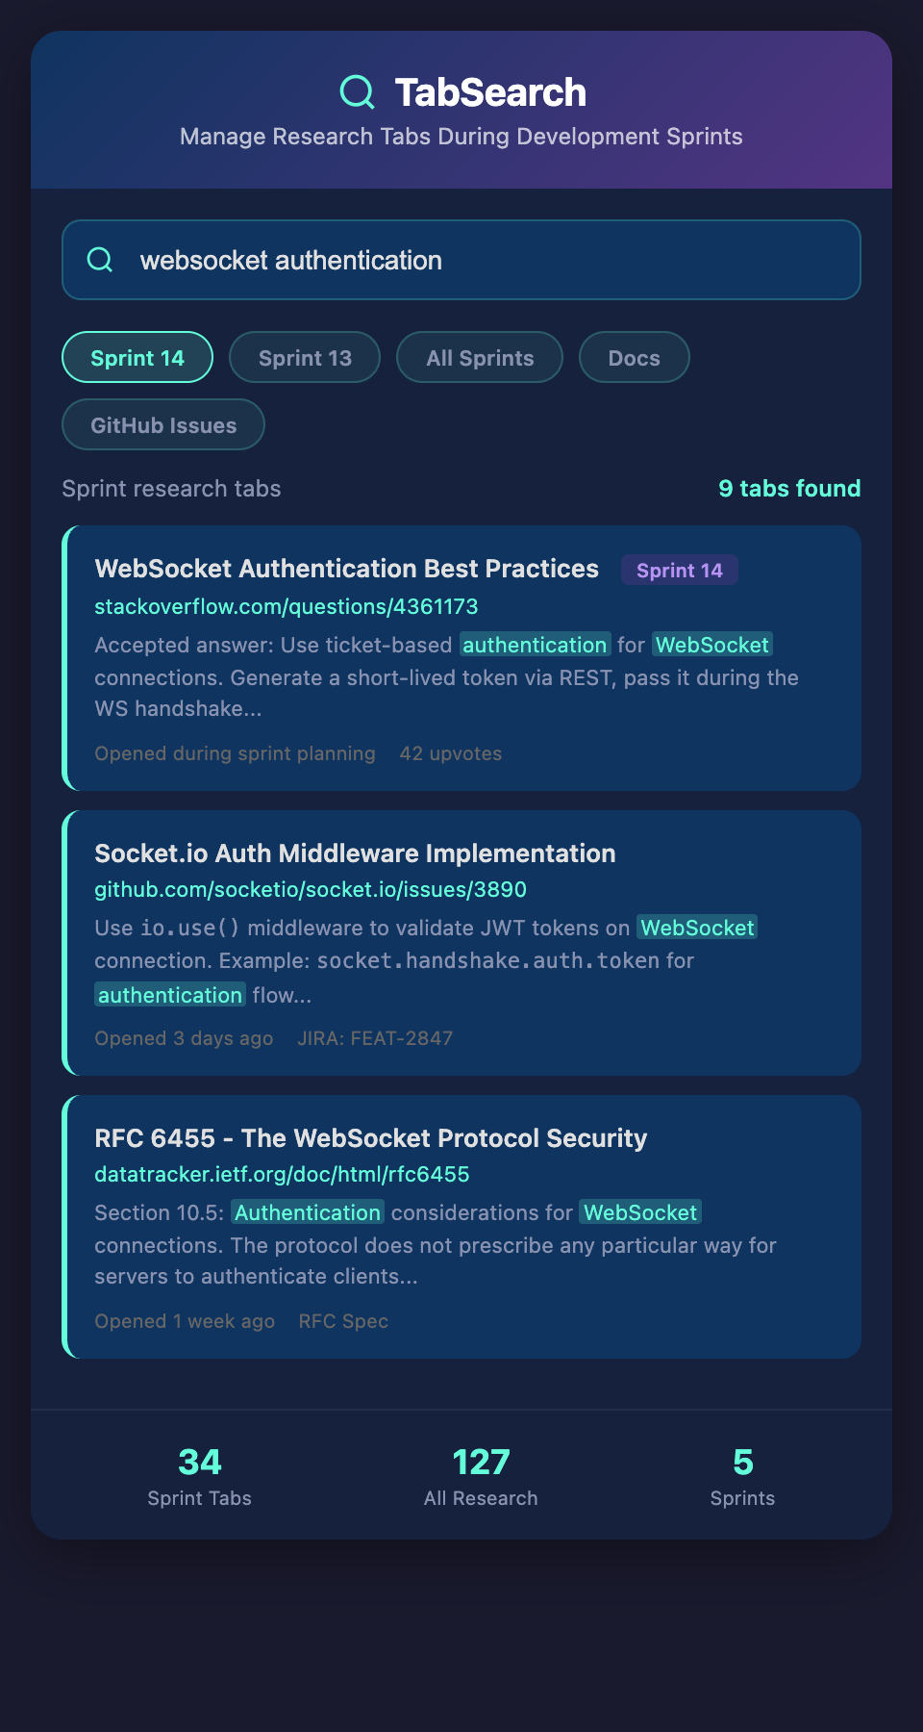Switch to the Docs filter
The height and width of the screenshot is (1732, 923).
pos(634,358)
